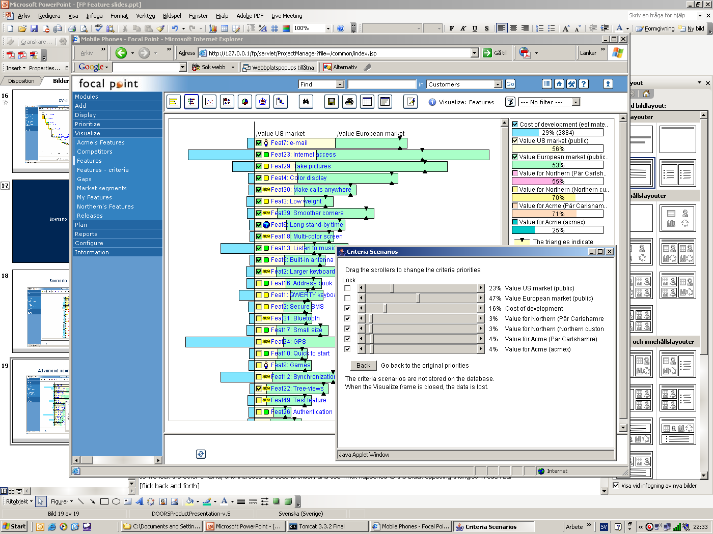The height and width of the screenshot is (534, 713).
Task: Open the No filter dropdown
Action: click(576, 102)
